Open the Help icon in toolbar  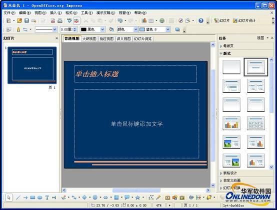click(200, 20)
